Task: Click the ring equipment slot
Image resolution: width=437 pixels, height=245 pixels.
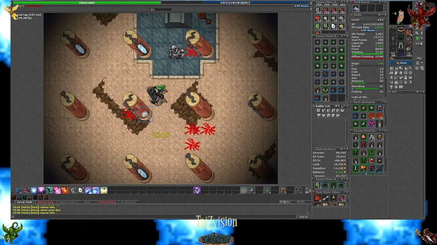Action: click(393, 48)
